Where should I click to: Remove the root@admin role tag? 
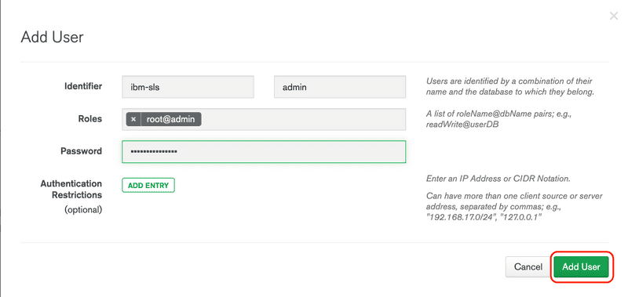pos(133,119)
